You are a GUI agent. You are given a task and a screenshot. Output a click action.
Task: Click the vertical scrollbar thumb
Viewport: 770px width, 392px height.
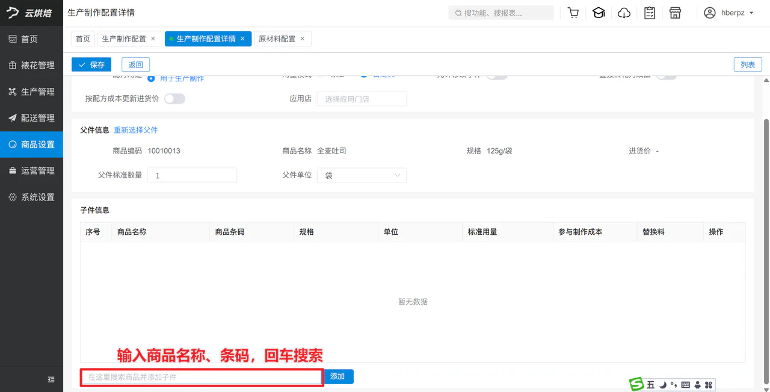point(766,251)
